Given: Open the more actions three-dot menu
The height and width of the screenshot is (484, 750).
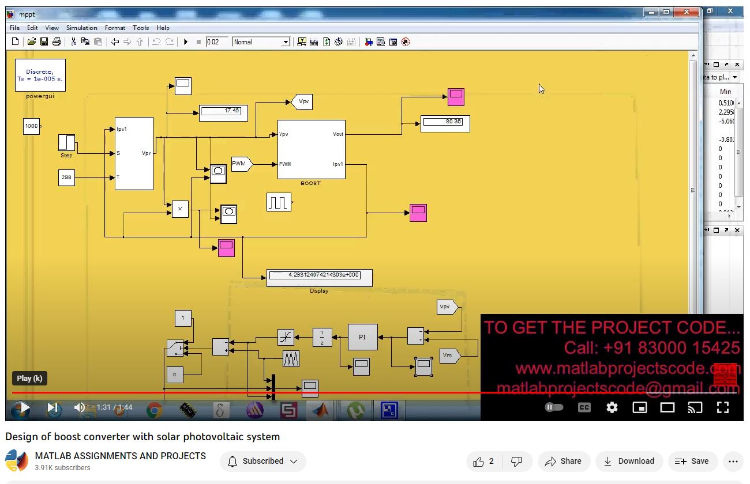Looking at the screenshot, I should point(733,461).
